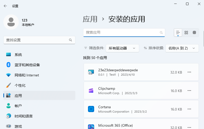Open more options for Clipchamp
The height and width of the screenshot is (129, 204).
click(189, 91)
